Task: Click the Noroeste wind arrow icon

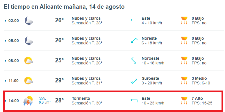Action: pyautogui.click(x=134, y=60)
